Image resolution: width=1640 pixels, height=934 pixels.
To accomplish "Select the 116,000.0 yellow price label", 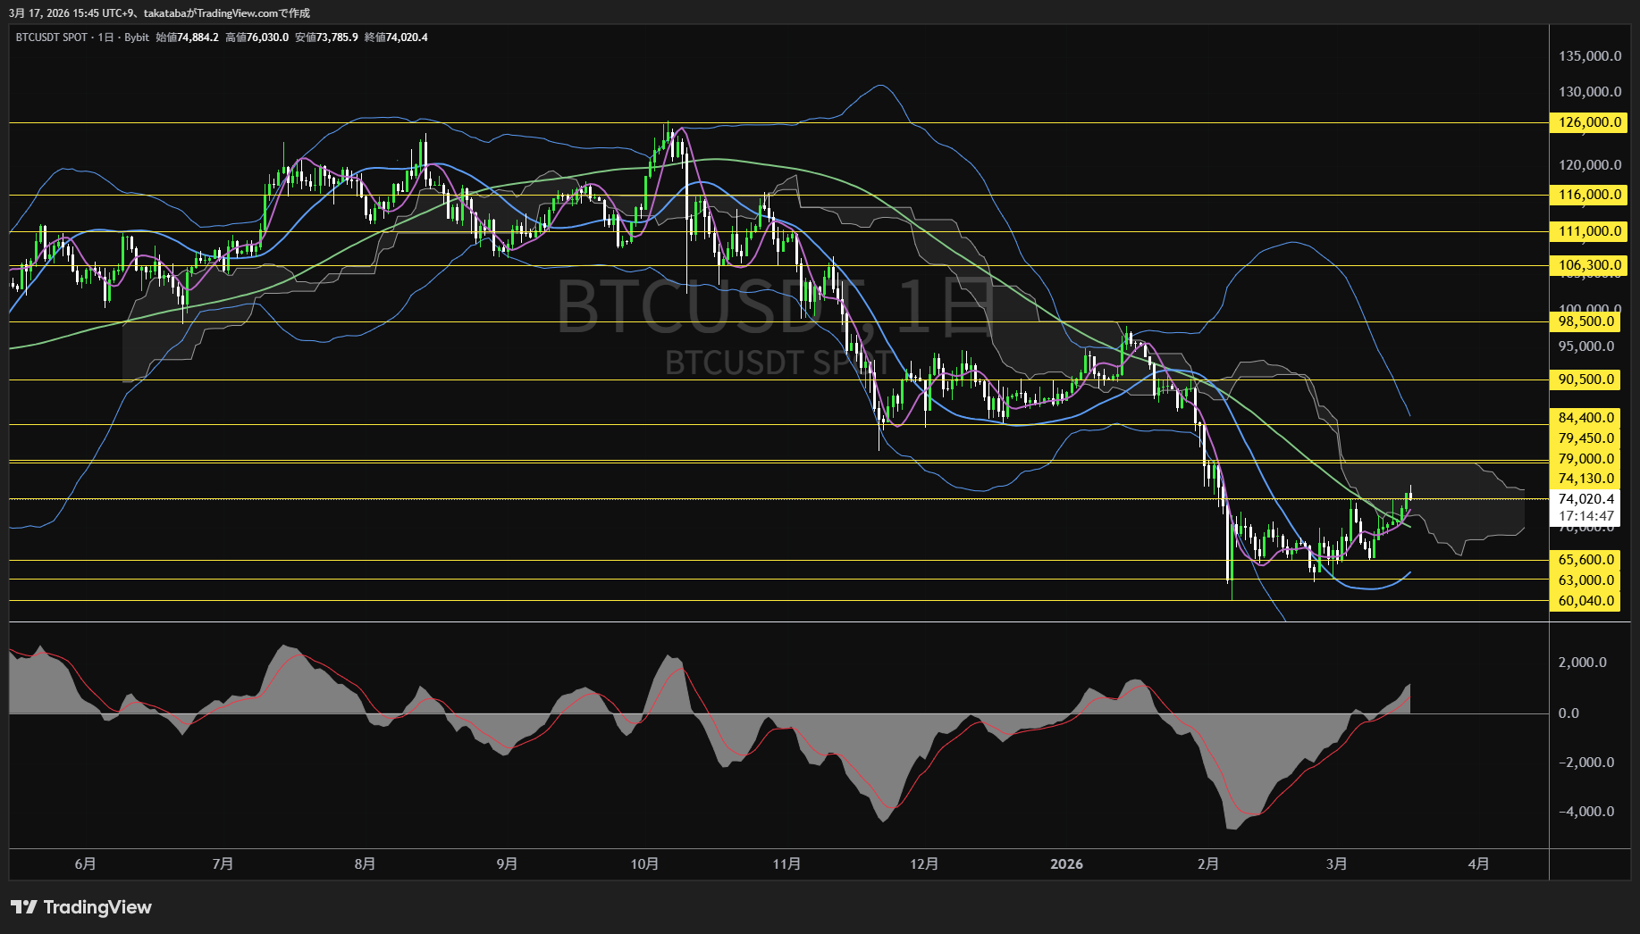I will coord(1590,195).
